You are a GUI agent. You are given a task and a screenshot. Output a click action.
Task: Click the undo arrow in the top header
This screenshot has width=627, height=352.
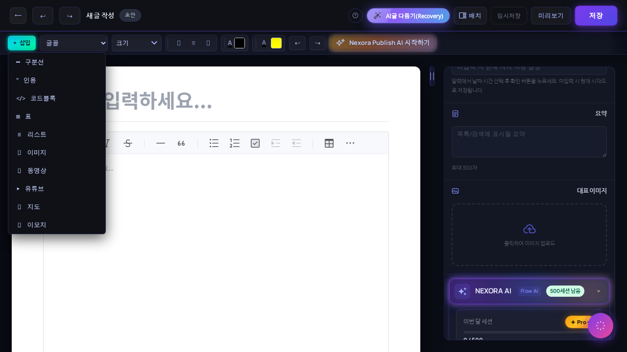(43, 16)
